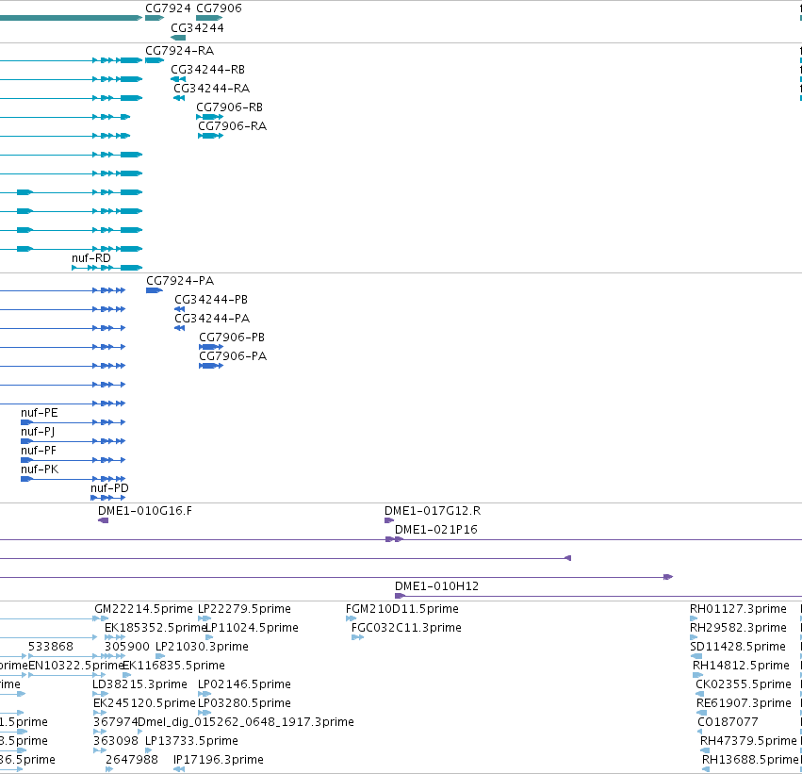This screenshot has width=802, height=774.
Task: Select EST RH29582.3prime
Action: [694, 638]
